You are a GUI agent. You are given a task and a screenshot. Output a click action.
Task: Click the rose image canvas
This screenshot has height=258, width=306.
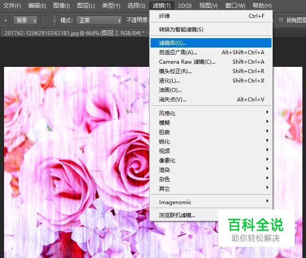click(77, 162)
